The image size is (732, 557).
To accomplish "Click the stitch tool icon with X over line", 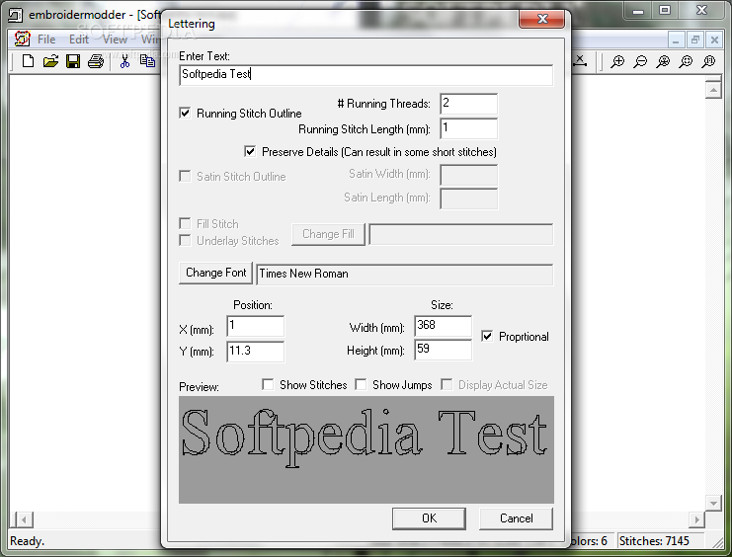I will tap(580, 60).
